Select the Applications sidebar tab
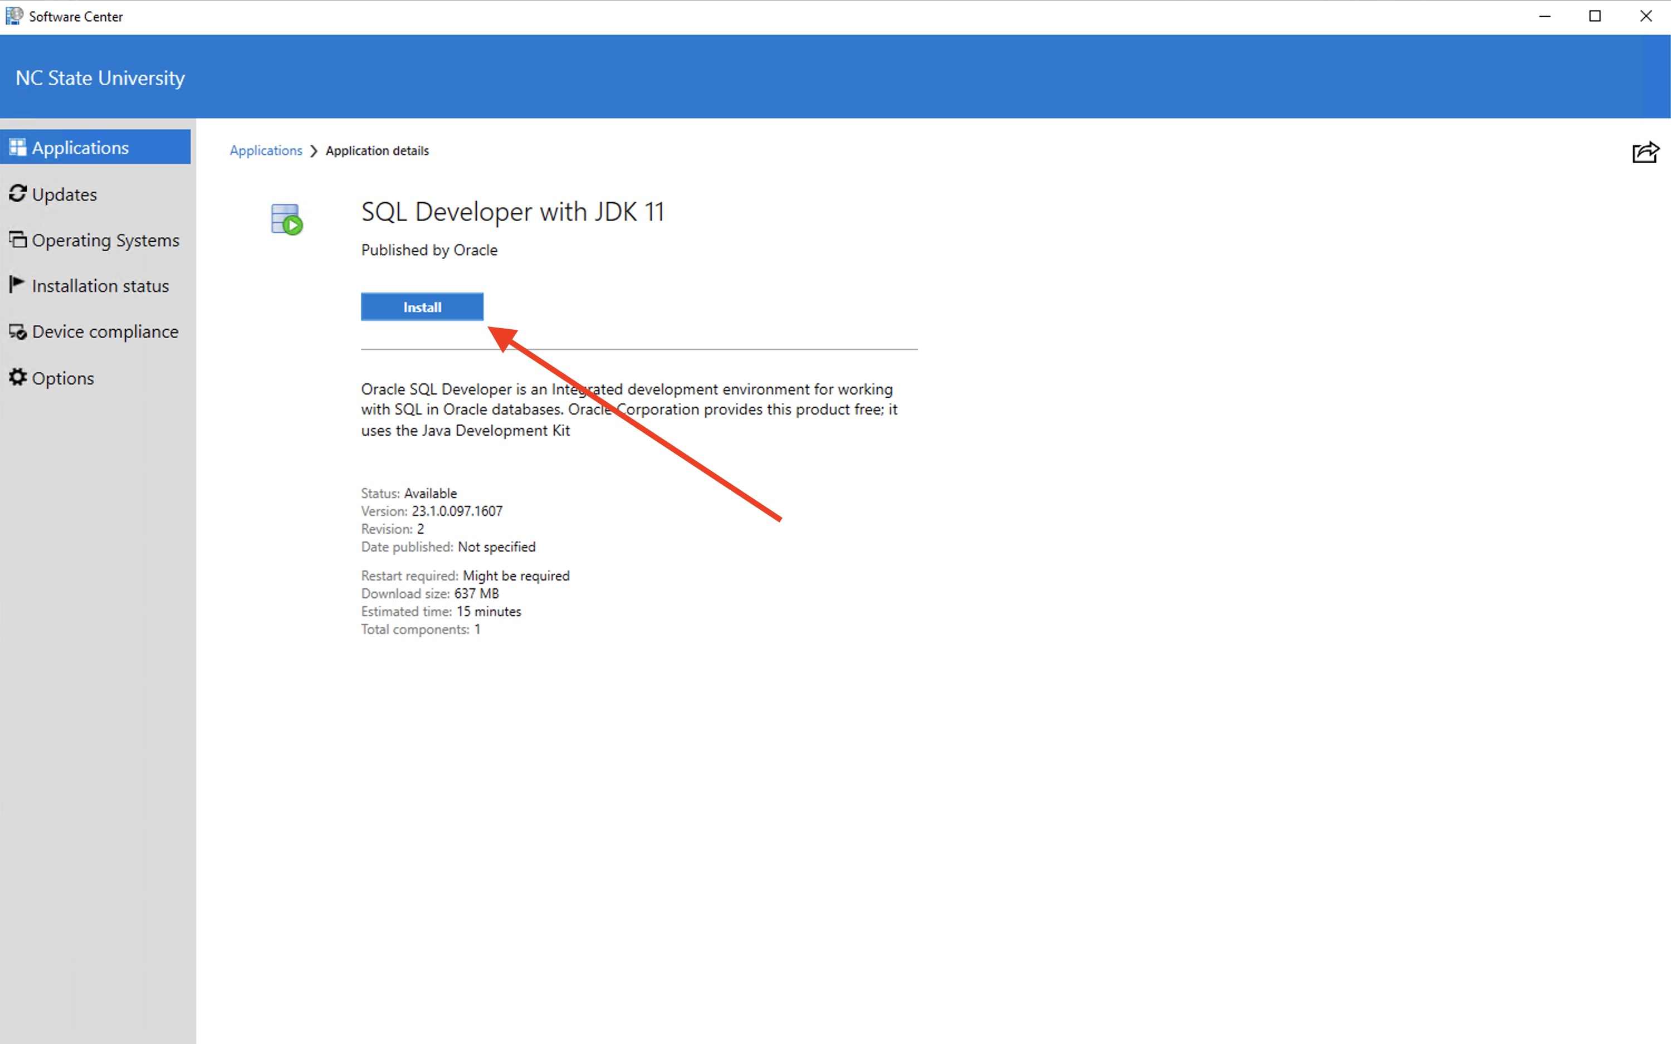Image resolution: width=1671 pixels, height=1044 pixels. click(80, 148)
